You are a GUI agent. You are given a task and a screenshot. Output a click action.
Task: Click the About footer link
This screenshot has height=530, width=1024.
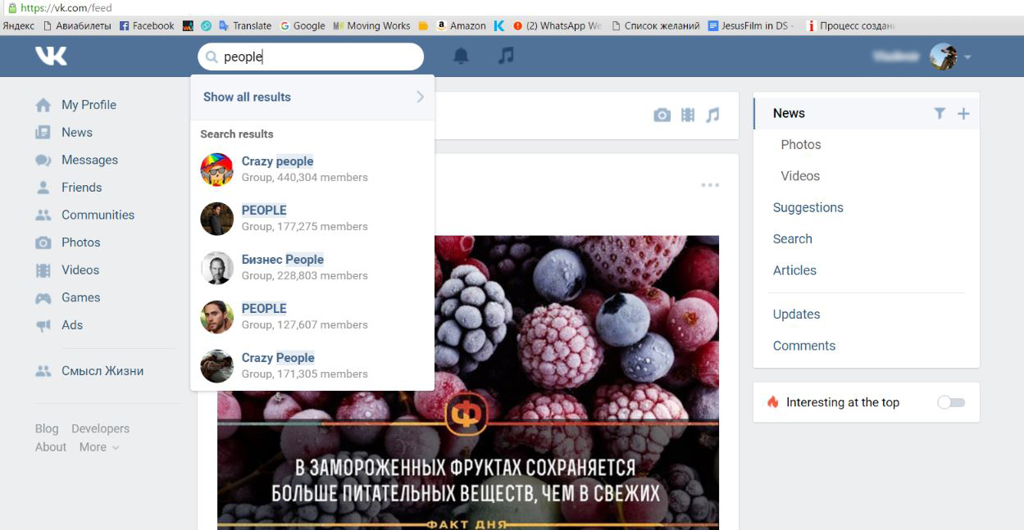pyautogui.click(x=51, y=447)
